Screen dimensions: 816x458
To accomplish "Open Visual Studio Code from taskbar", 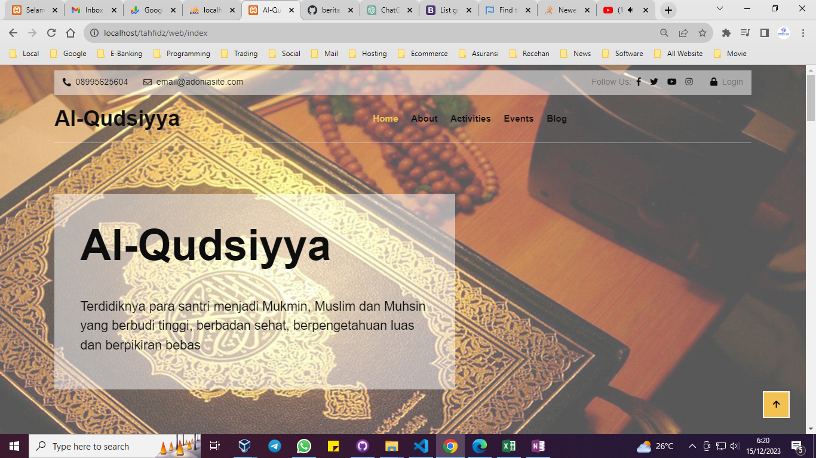I will pos(421,446).
